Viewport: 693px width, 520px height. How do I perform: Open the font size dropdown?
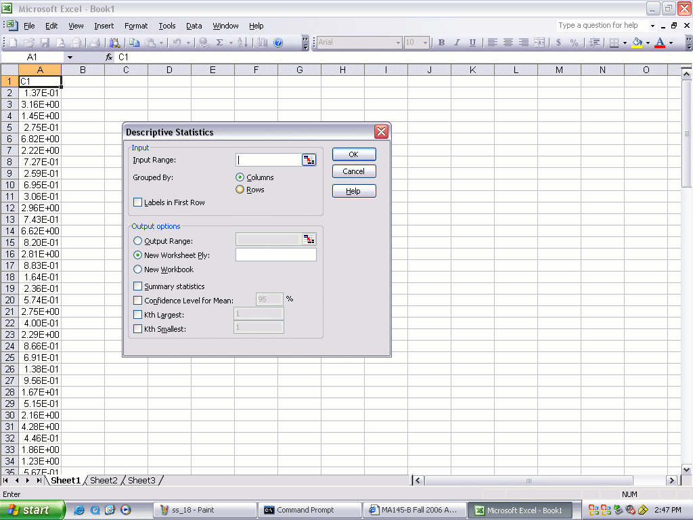tap(425, 43)
